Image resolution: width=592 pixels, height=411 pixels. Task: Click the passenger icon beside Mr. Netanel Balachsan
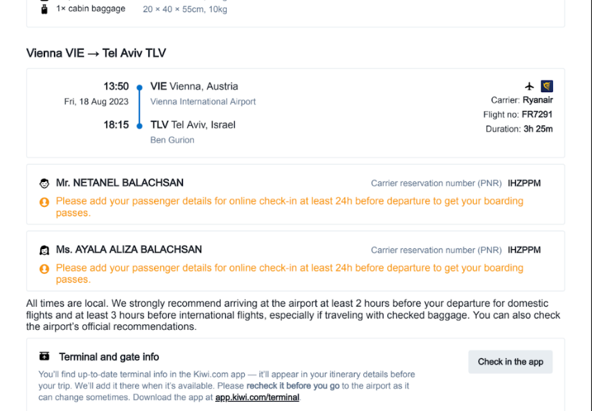(44, 183)
